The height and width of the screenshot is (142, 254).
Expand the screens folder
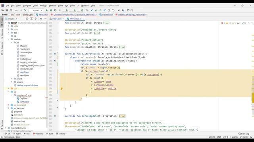click(12, 82)
